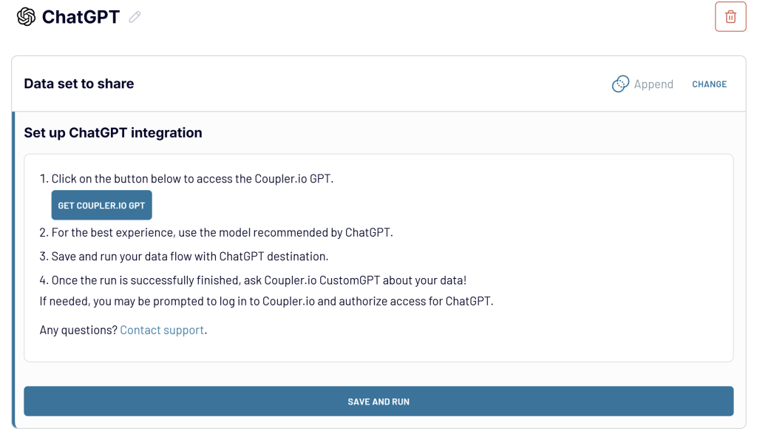Click the ChatGPT logo icon
Screen dimensions: 757x437
tap(26, 17)
